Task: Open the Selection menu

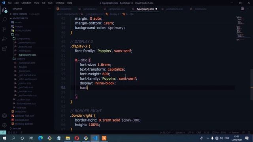Action: [26, 3]
